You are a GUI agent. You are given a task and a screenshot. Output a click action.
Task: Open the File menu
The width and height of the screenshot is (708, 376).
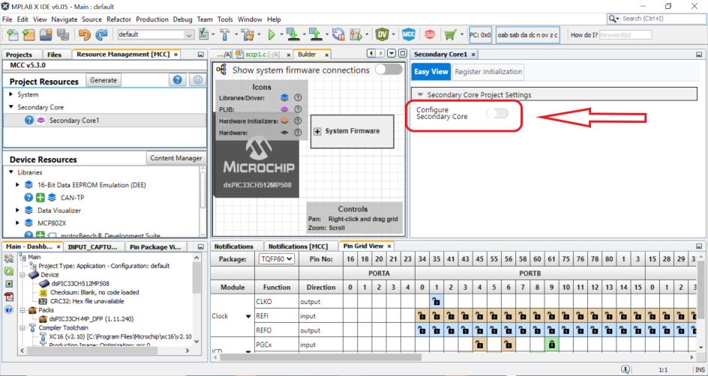pyautogui.click(x=7, y=19)
